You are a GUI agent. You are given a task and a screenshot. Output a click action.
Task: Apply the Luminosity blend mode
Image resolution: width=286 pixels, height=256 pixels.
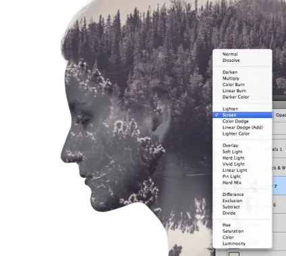[x=242, y=244]
